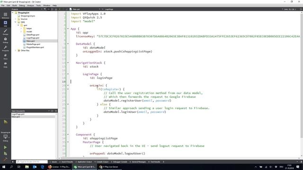Open the Welcome mode in the sidebar

(x=5, y=16)
